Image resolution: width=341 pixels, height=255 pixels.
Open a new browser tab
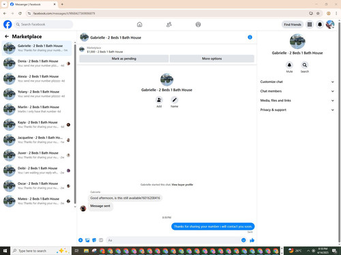pos(62,4)
